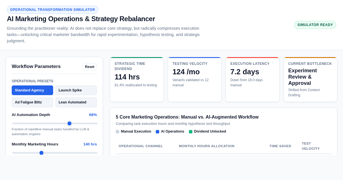Click the Test Velocity column header
The height and width of the screenshot is (180, 343).
pos(311,146)
